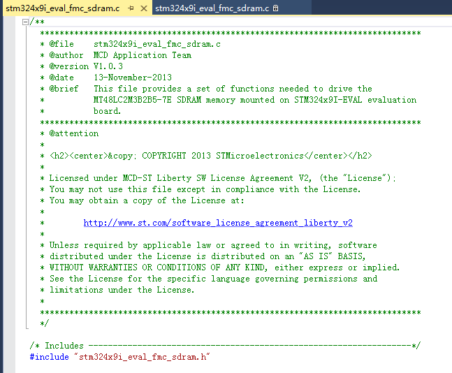Click the 'COPYRIGHT 2013 STMicroelectronics' line

point(206,156)
